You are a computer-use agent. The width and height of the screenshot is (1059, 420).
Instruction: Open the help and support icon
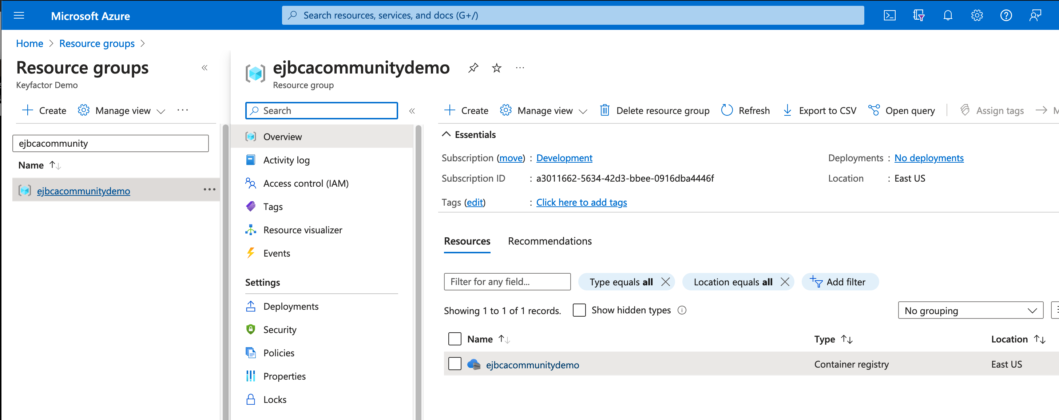point(1006,15)
